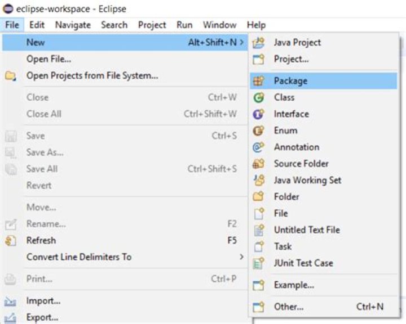This screenshot has width=406, height=324.
Task: Open the Edit menu
Action: coord(37,25)
